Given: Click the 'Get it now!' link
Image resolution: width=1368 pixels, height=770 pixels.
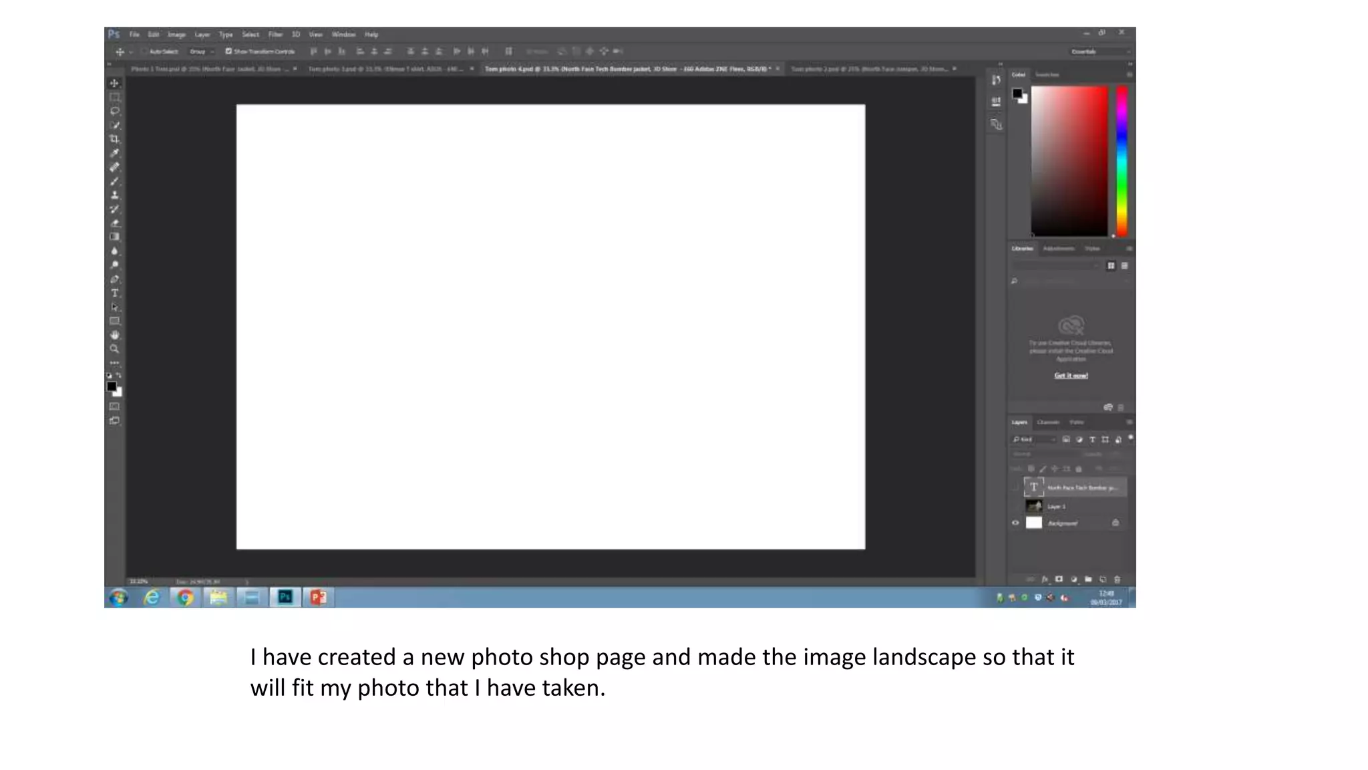Looking at the screenshot, I should (1071, 376).
